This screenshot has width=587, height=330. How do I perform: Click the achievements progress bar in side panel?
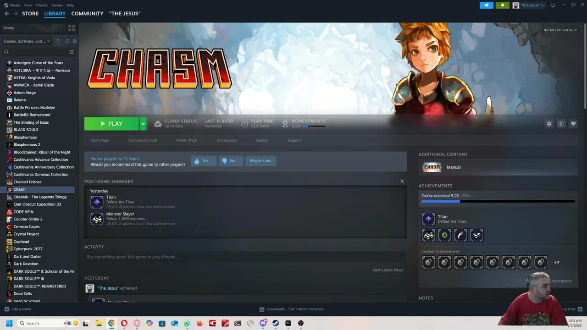pos(498,201)
